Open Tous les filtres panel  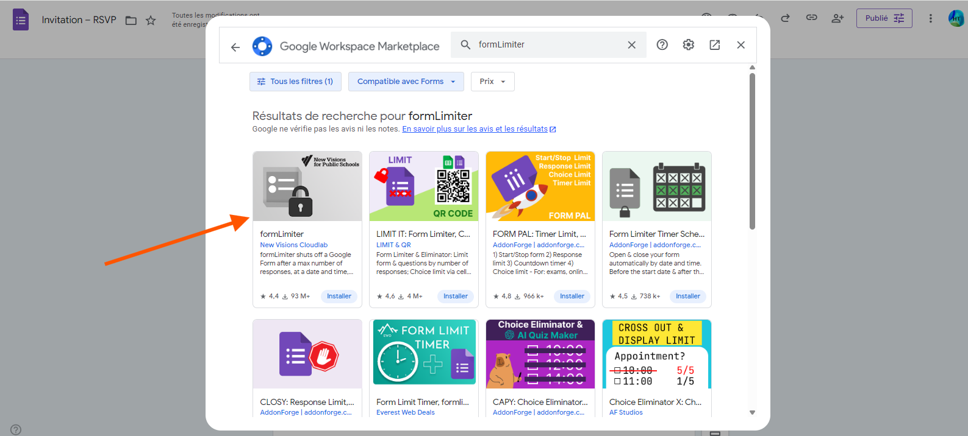[x=295, y=82]
